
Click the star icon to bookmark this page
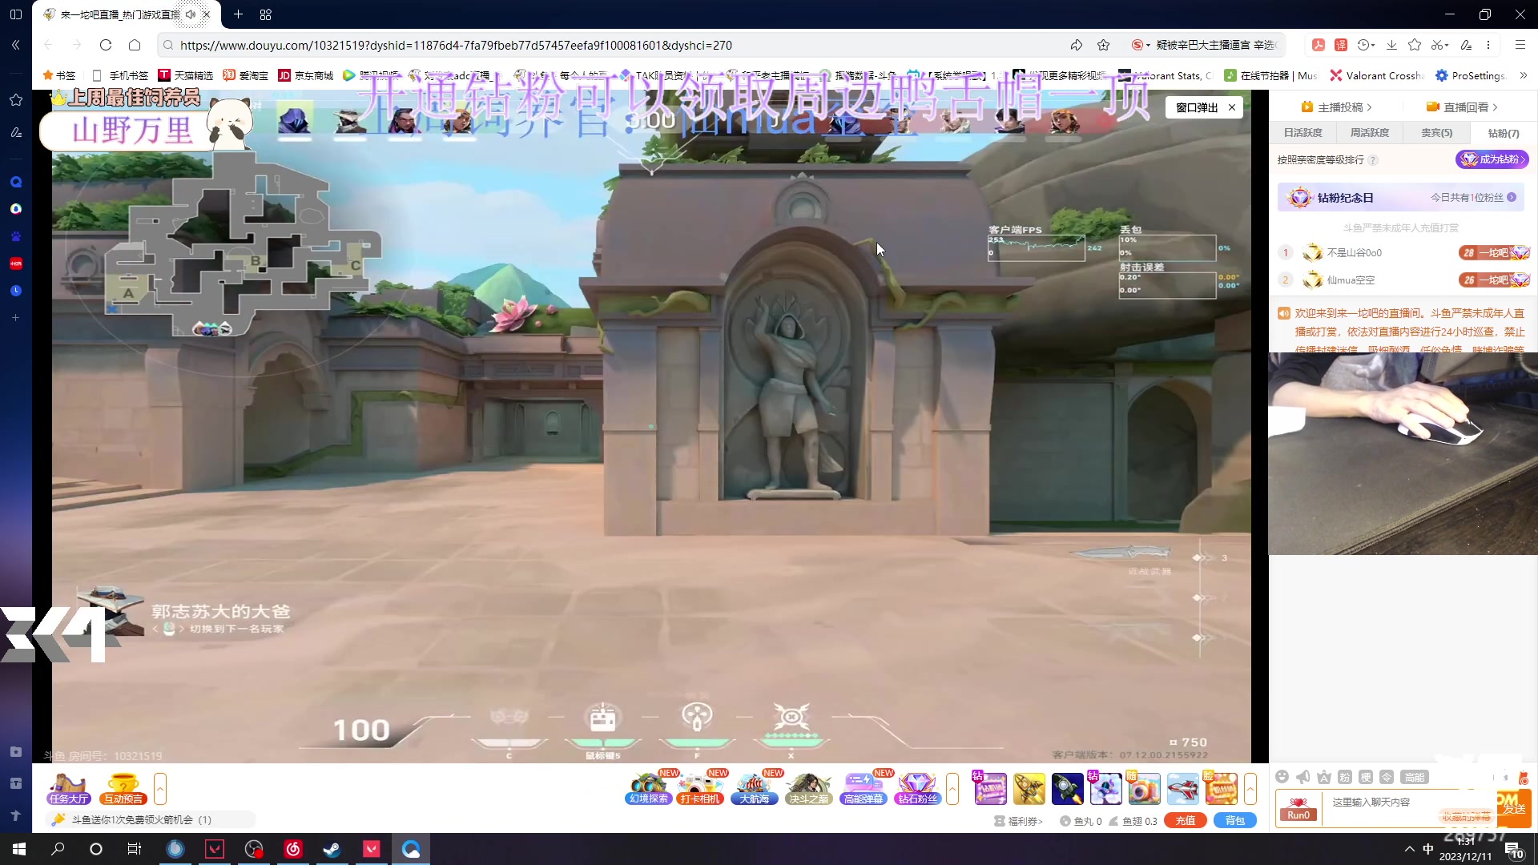[1103, 45]
